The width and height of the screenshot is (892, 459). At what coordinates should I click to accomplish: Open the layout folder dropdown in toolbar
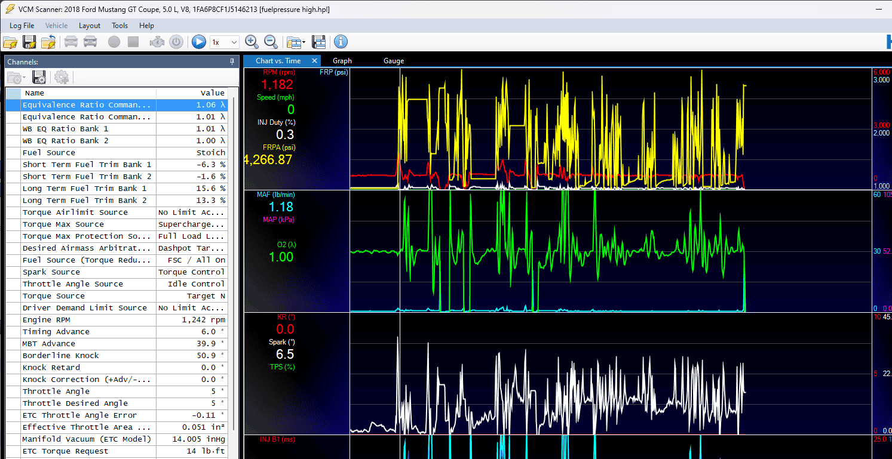296,42
